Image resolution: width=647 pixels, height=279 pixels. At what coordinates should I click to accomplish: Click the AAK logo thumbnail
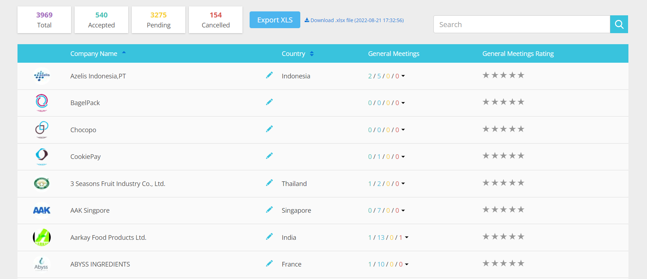click(42, 210)
